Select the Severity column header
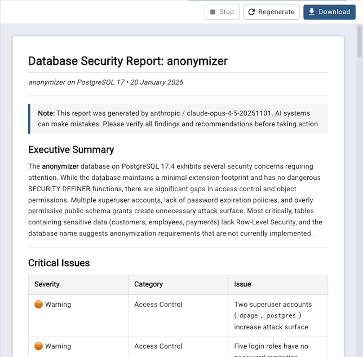 point(47,284)
